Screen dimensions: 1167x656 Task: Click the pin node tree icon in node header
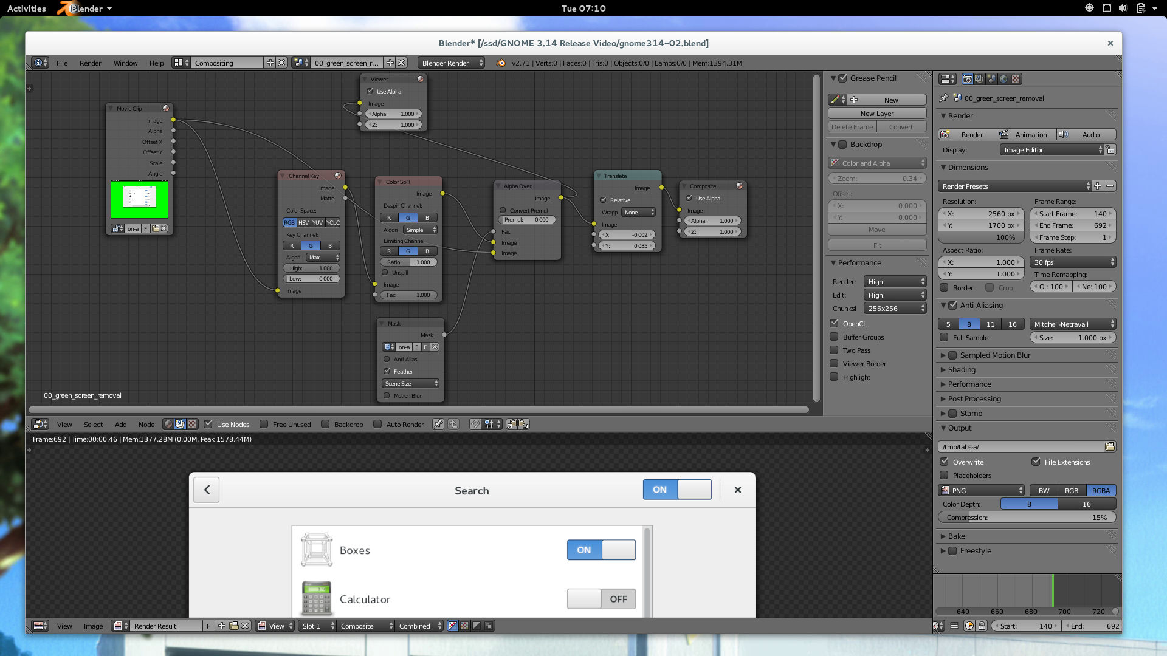point(438,424)
